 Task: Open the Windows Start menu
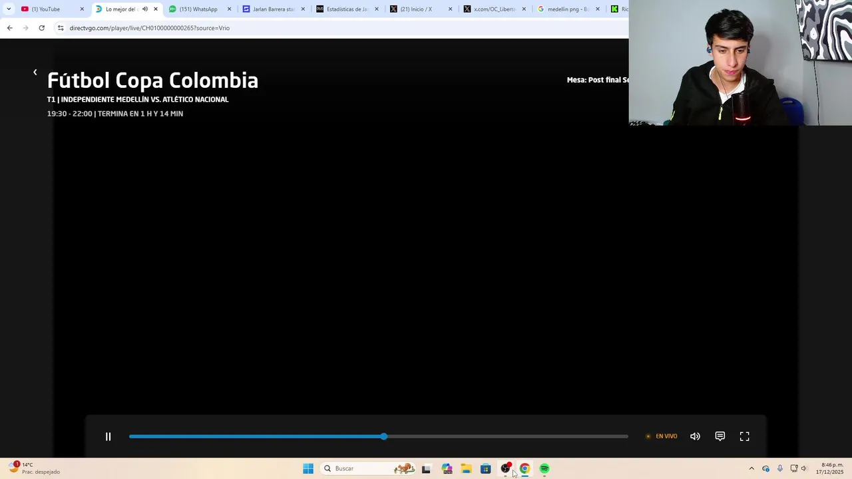coord(308,468)
